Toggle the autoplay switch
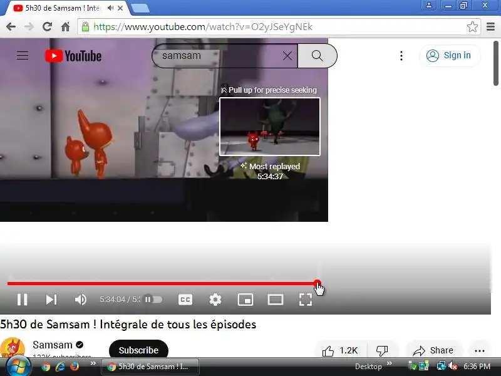 [153, 300]
